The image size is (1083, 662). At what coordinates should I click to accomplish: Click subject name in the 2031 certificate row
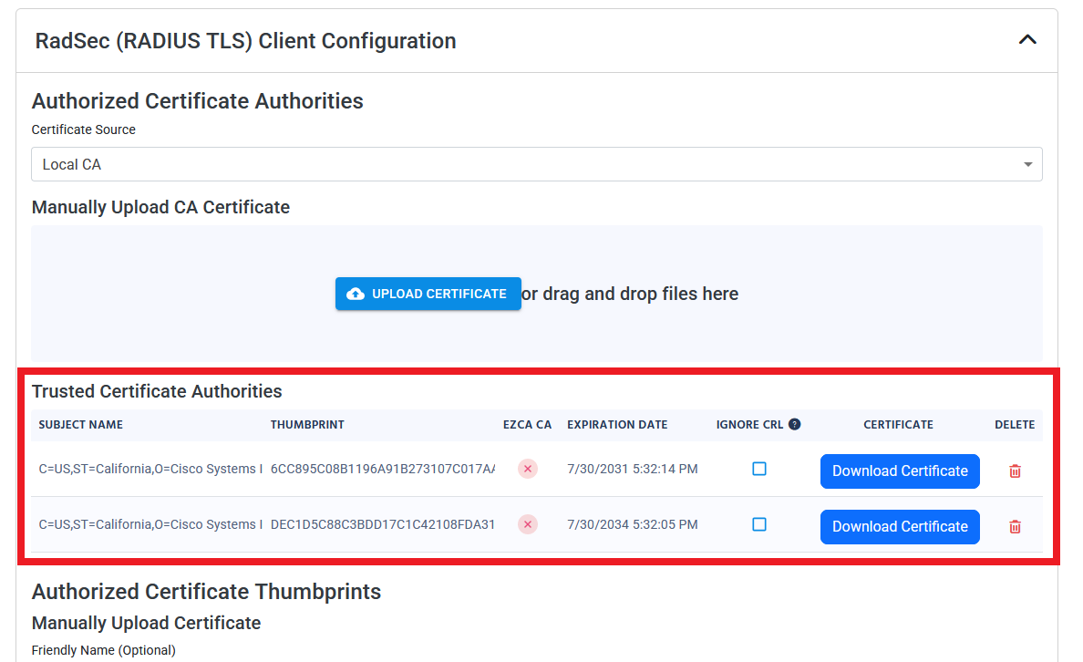pyautogui.click(x=150, y=470)
